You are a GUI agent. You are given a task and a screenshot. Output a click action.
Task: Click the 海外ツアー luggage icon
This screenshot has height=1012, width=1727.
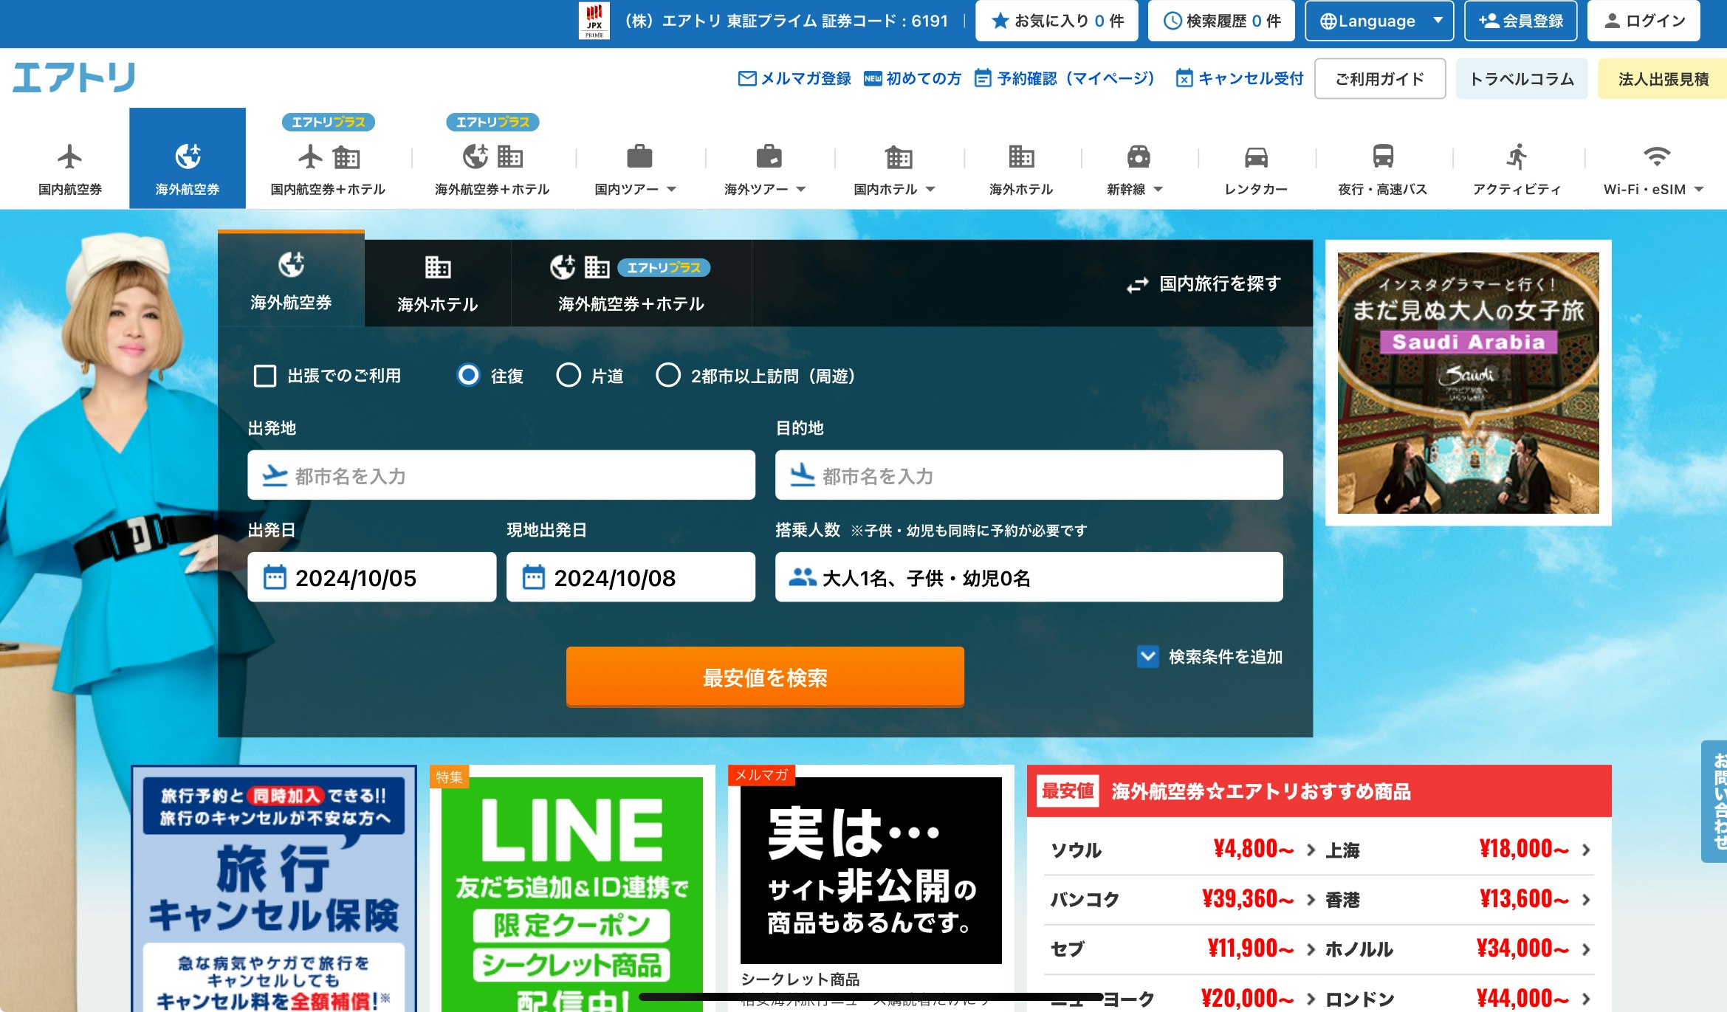pyautogui.click(x=769, y=156)
